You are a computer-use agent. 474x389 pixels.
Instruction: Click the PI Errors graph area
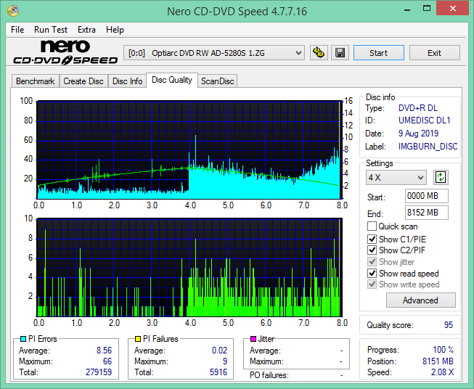189,150
